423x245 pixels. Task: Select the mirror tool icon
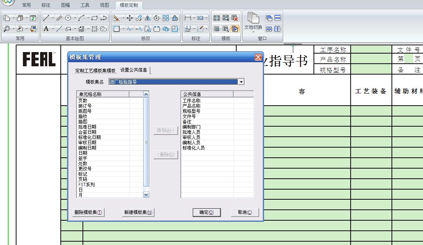pyautogui.click(x=148, y=18)
